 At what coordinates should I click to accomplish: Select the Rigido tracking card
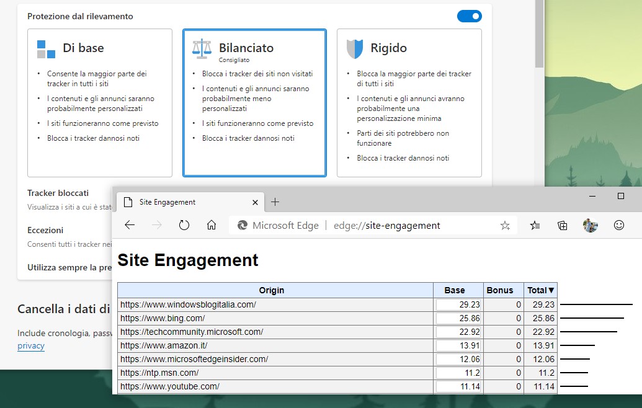(409, 103)
